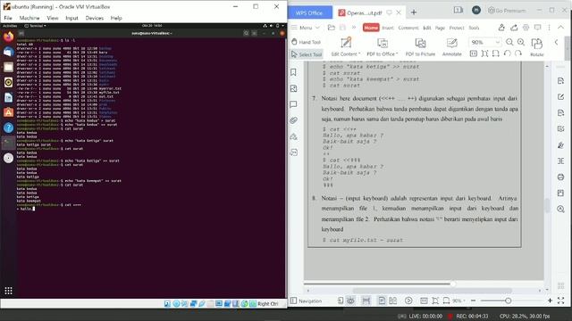Open Ubuntu Software from the dock
572x321 pixels.
coord(8,112)
